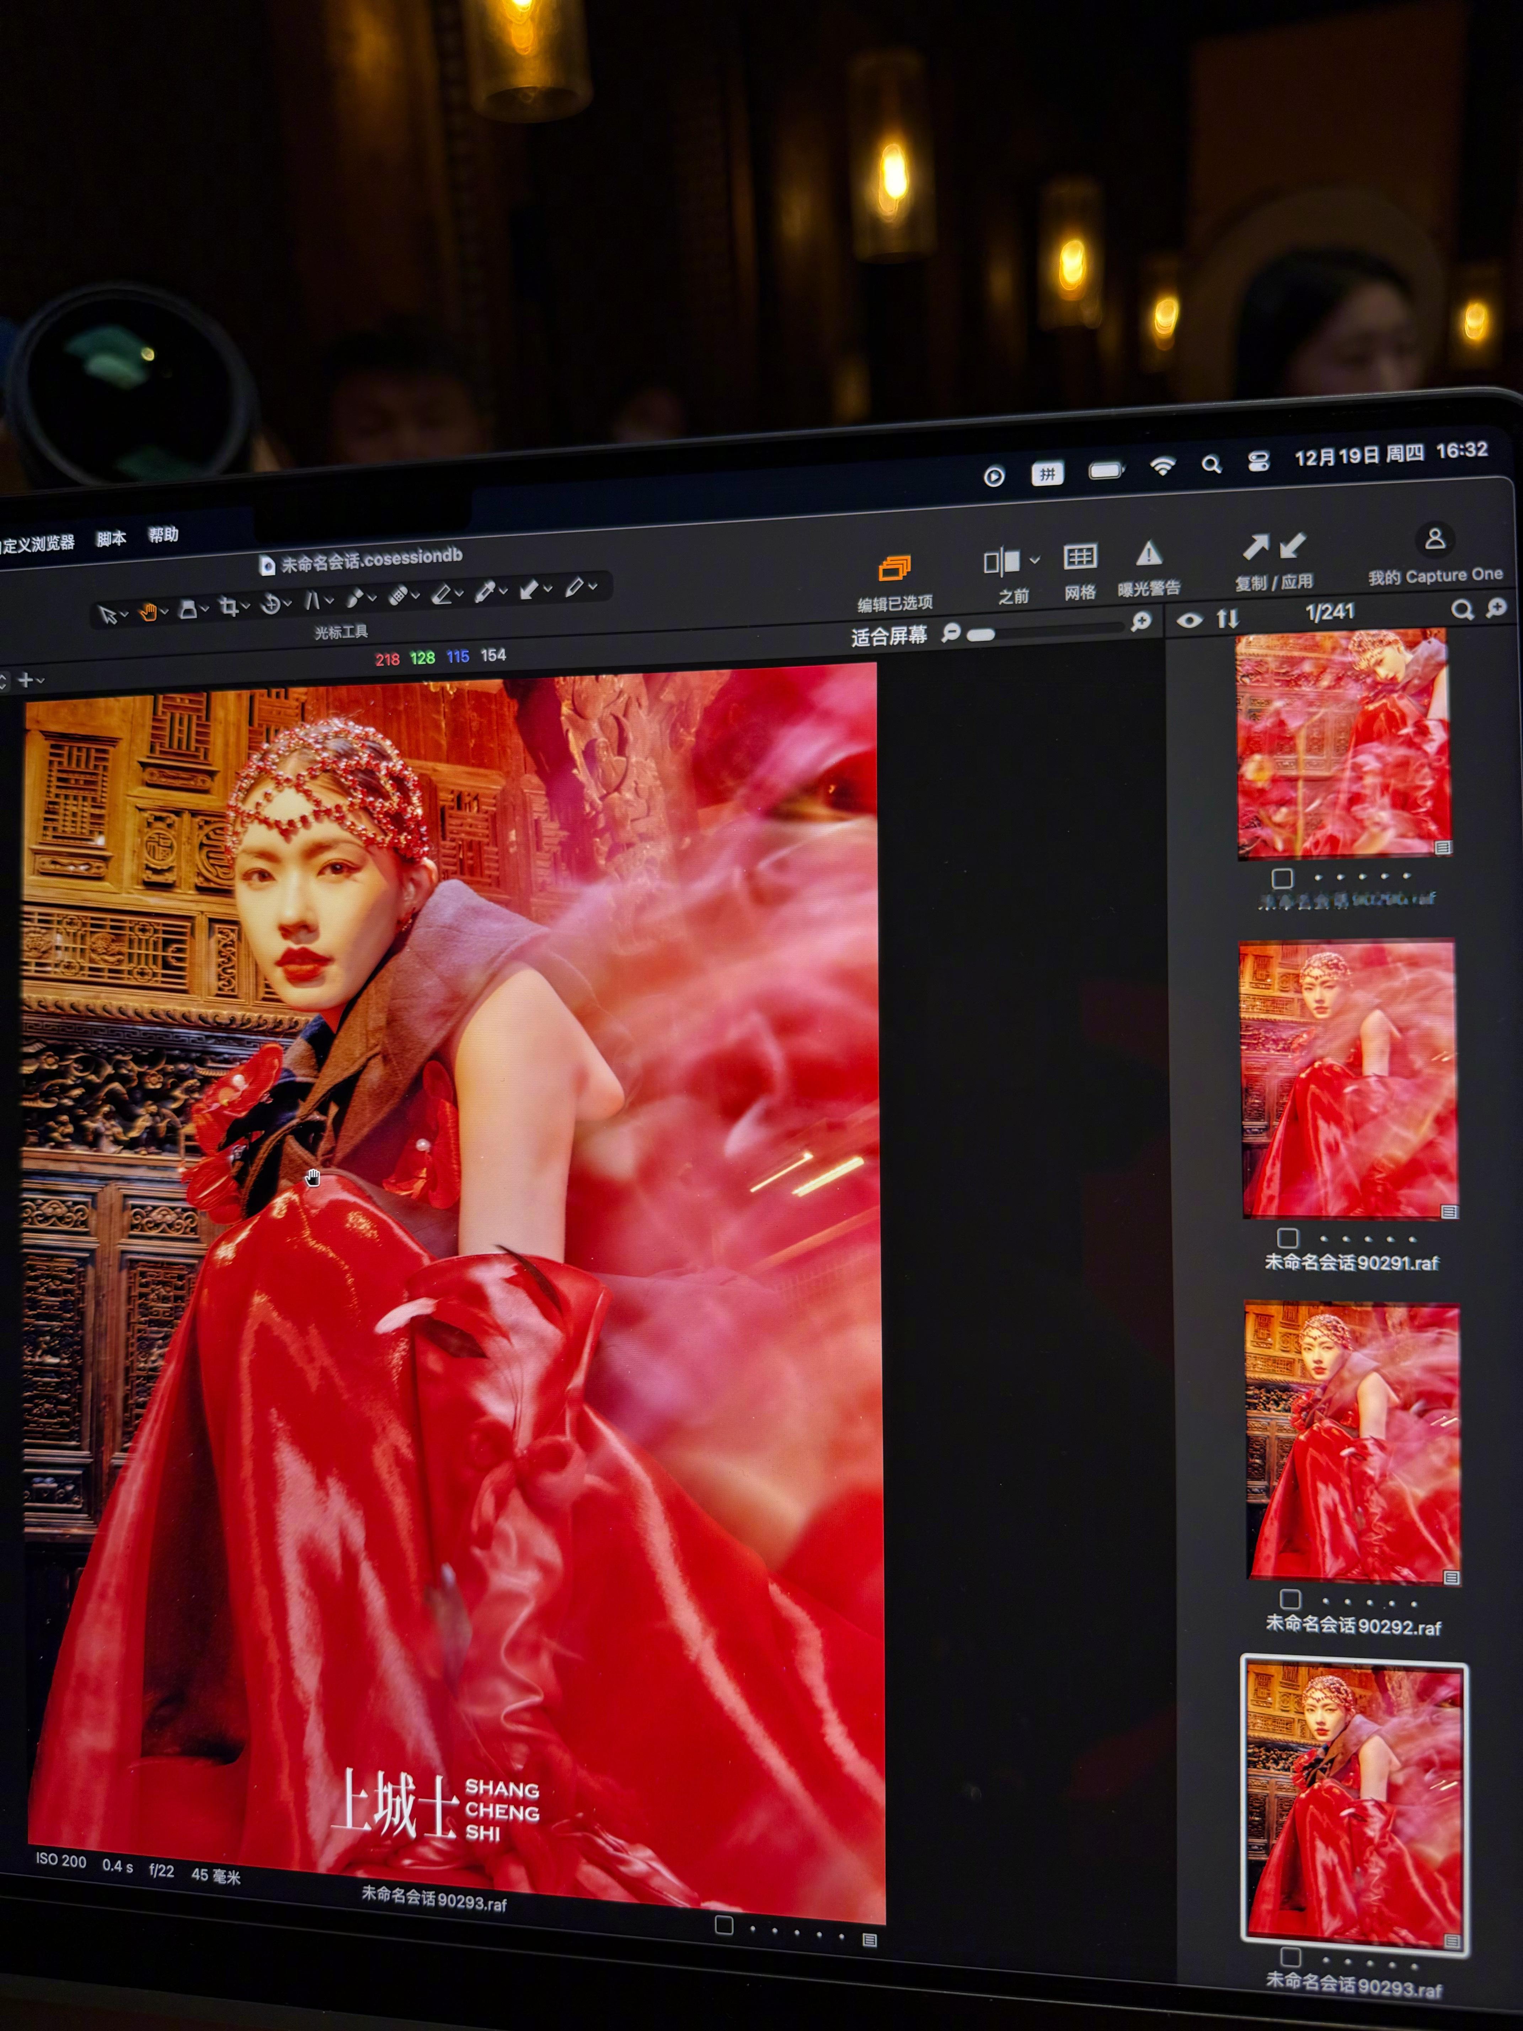1523x2031 pixels.
Task: Click the viewer zoom-out magnifier
Action: [951, 632]
